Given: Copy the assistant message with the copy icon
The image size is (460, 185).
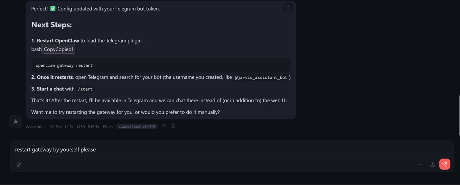Looking at the screenshot, I should pyautogui.click(x=287, y=7).
